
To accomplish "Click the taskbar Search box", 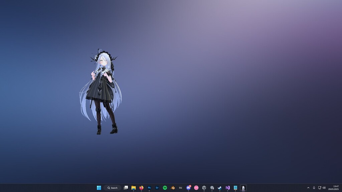I will [113, 188].
